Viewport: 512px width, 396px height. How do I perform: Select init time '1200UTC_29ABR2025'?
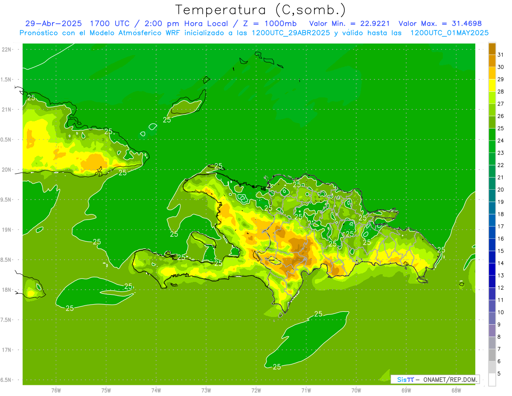[x=291, y=33]
